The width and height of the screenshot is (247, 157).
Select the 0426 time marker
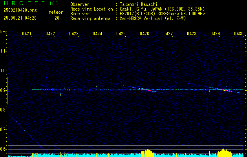[145, 34]
